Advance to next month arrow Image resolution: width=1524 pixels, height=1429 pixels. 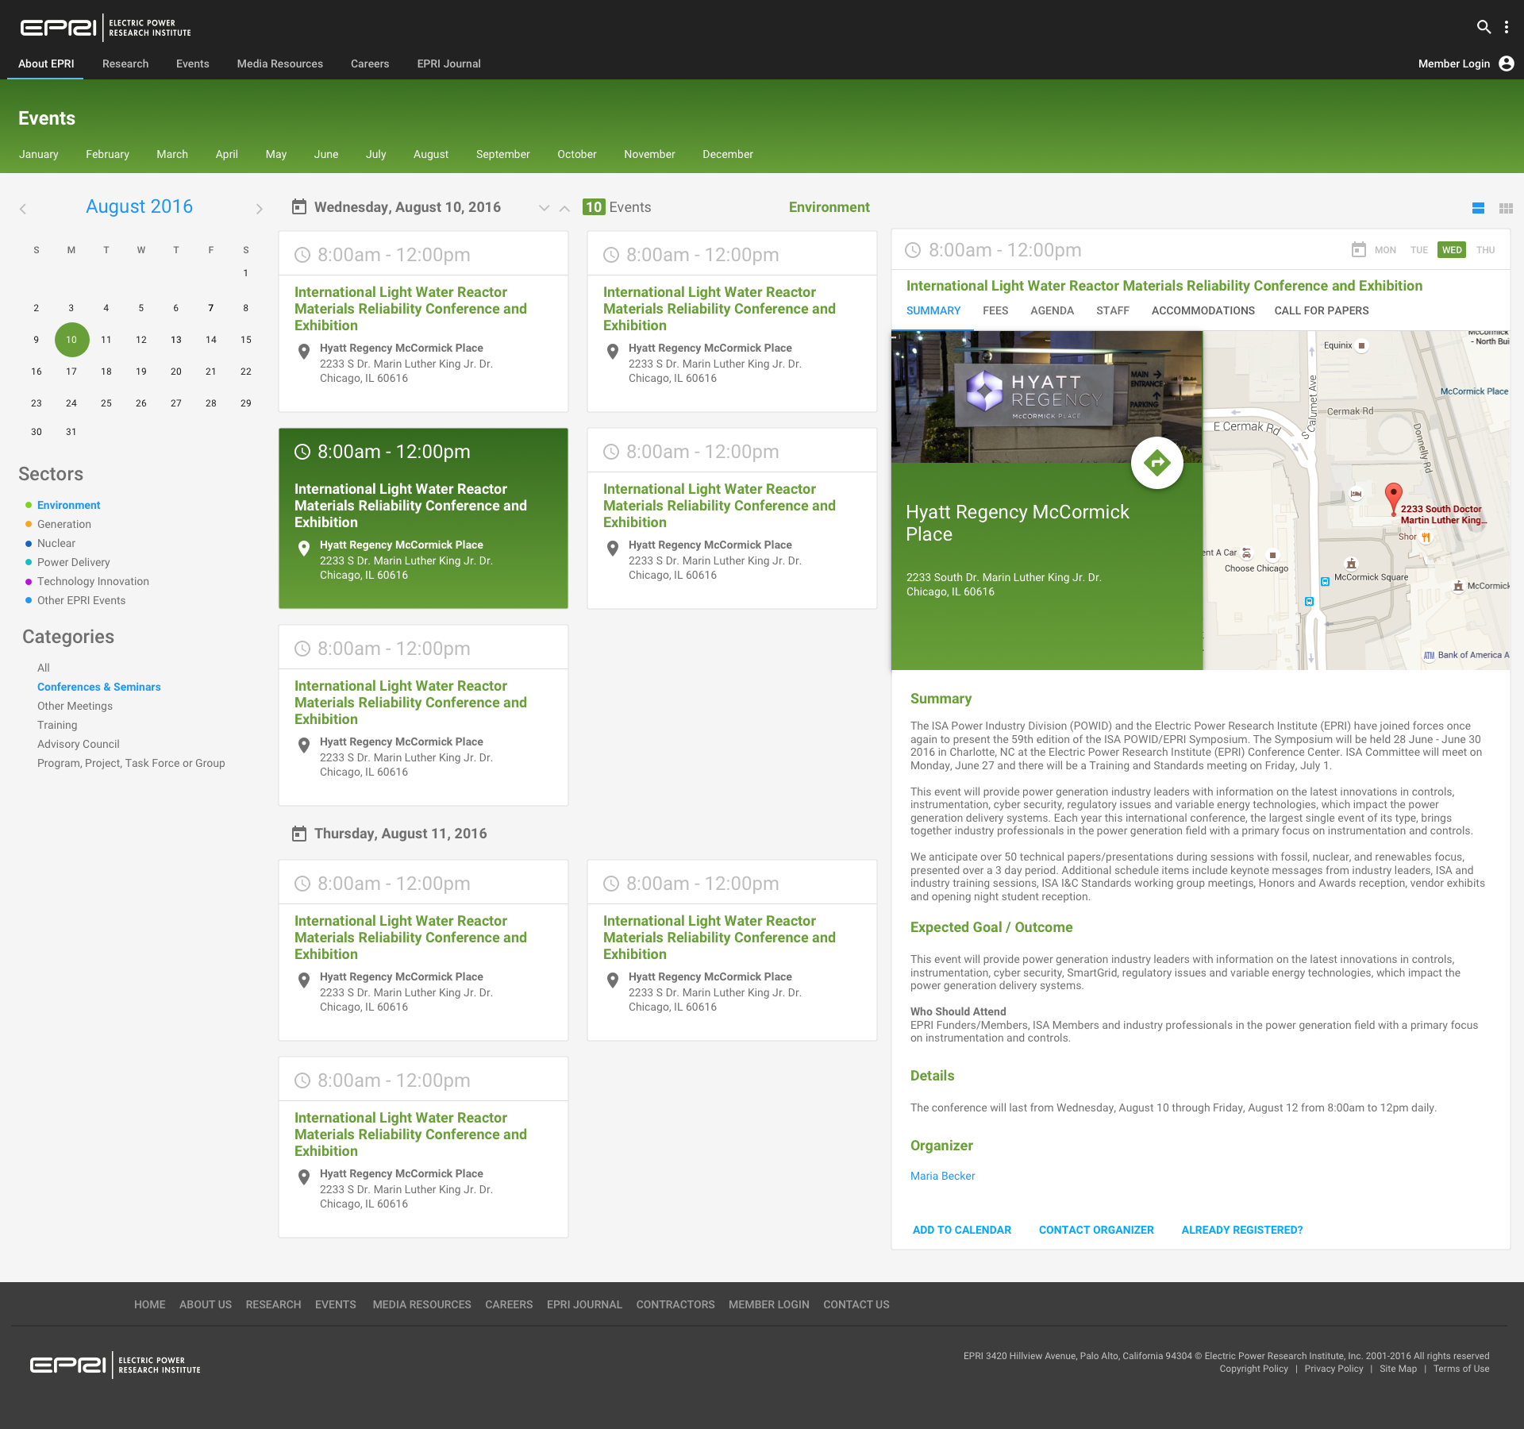coord(259,209)
